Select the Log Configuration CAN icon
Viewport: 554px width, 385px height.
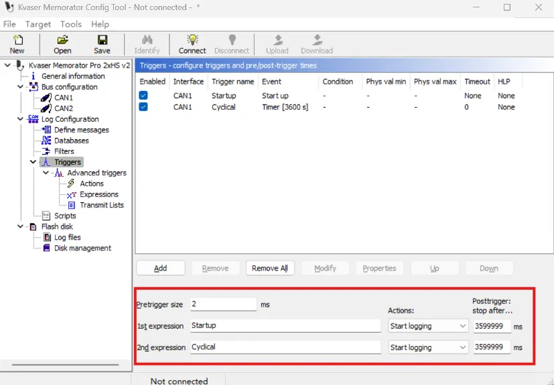[33, 119]
